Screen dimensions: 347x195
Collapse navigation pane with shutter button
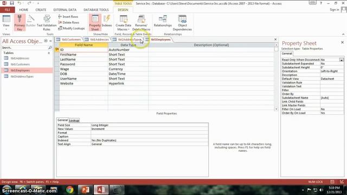(x=50, y=41)
